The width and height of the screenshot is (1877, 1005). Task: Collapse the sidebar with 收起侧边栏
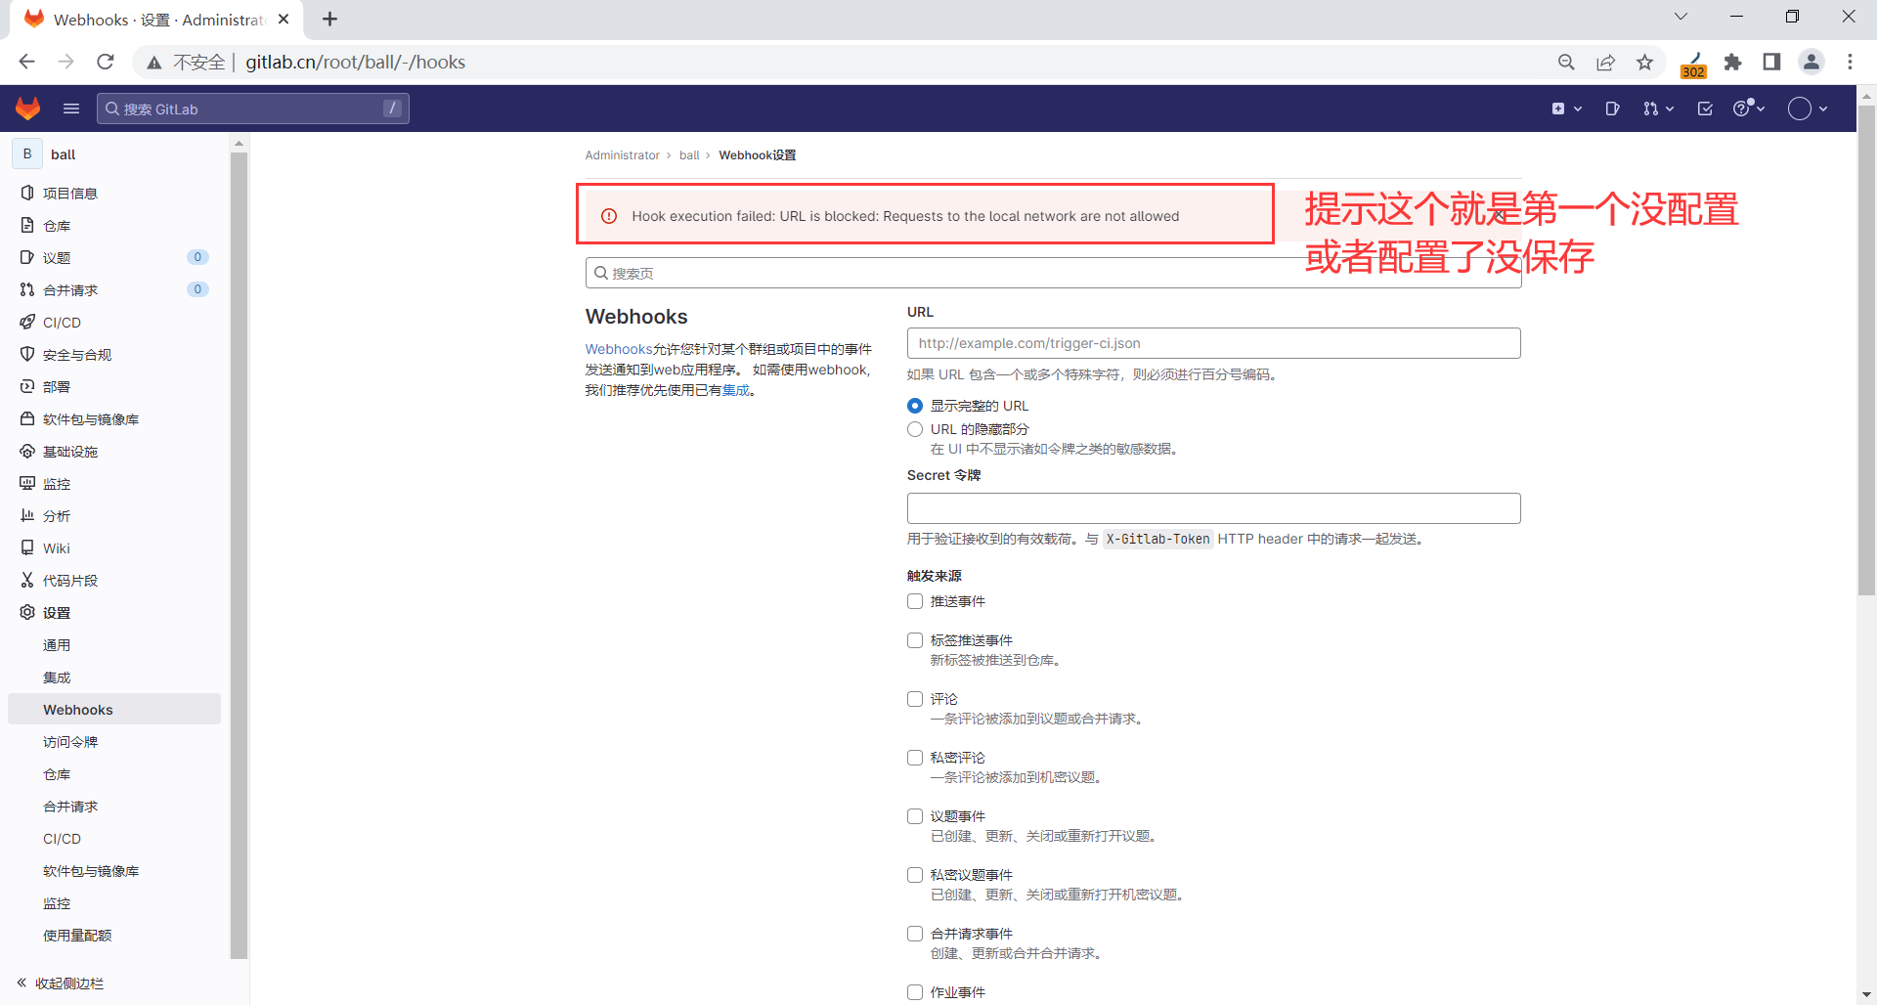pos(61,983)
